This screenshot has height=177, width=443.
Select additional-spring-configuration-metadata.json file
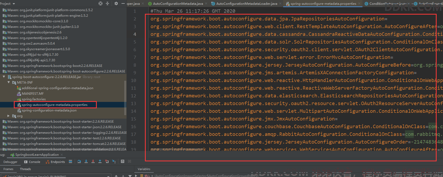click(57, 88)
